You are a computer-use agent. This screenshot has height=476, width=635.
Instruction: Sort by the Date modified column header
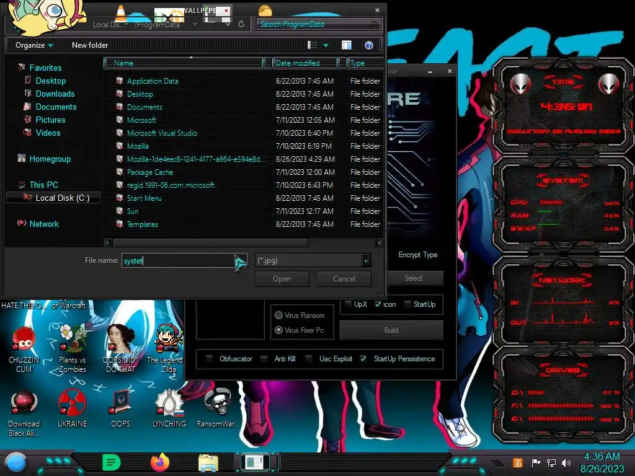305,63
